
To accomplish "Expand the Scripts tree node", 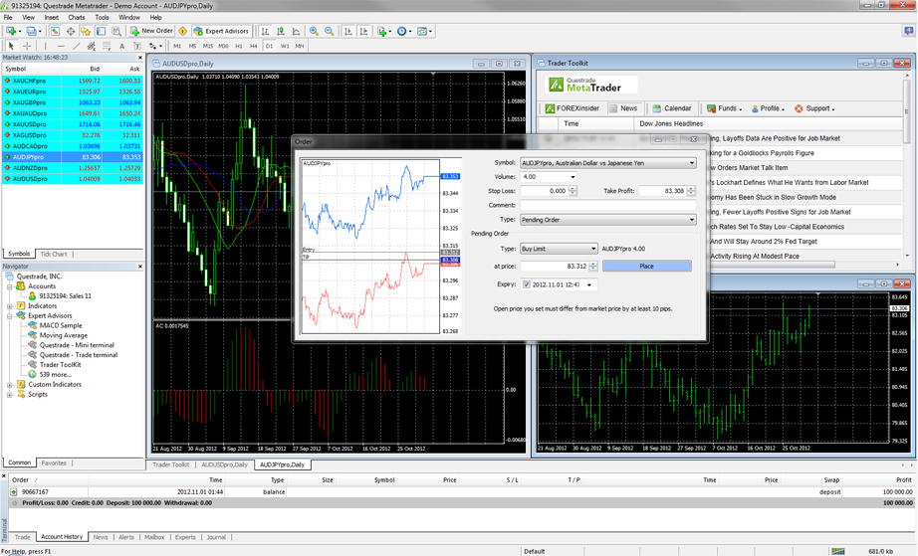I will (x=10, y=395).
